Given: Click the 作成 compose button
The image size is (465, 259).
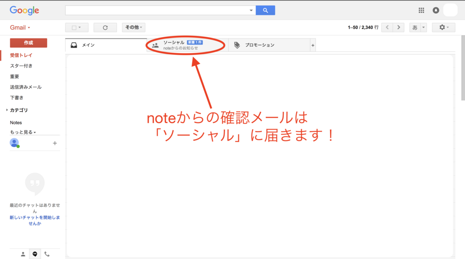Looking at the screenshot, I should click(x=29, y=43).
